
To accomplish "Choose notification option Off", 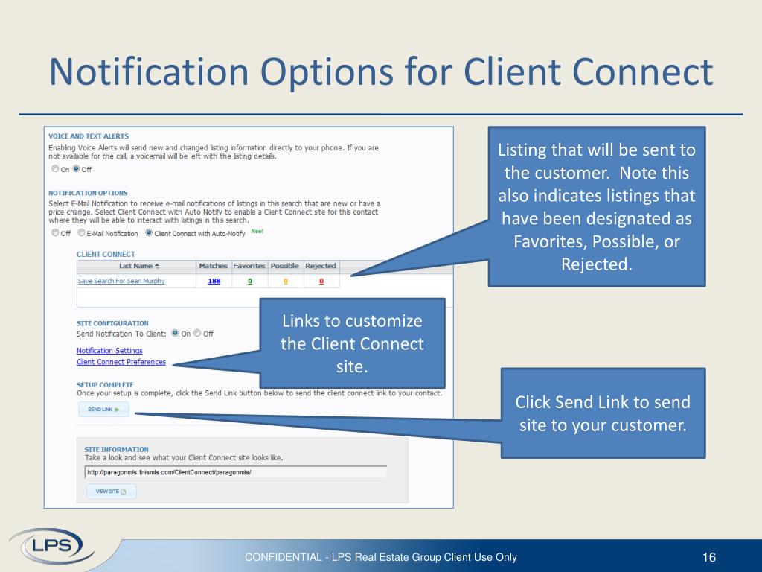I will coord(55,233).
